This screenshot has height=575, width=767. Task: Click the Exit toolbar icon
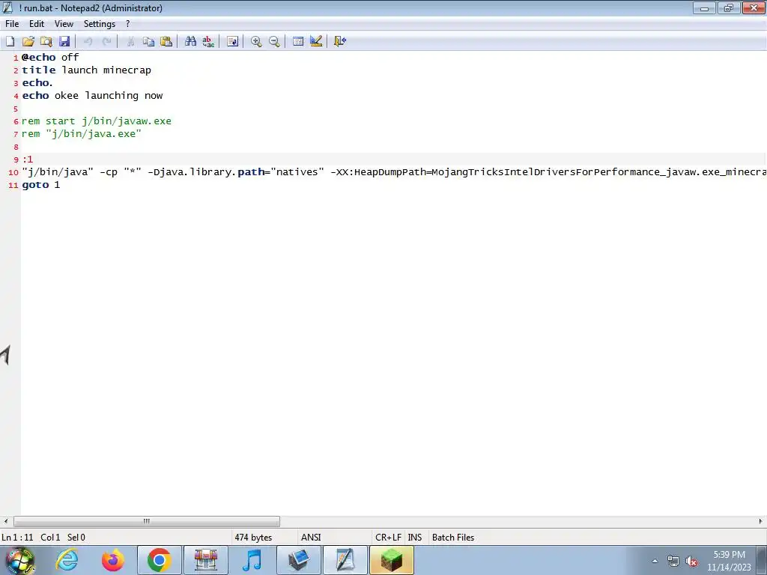click(340, 42)
